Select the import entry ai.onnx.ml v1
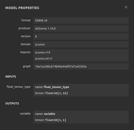This screenshot has width=134, height=130. point(81,58)
